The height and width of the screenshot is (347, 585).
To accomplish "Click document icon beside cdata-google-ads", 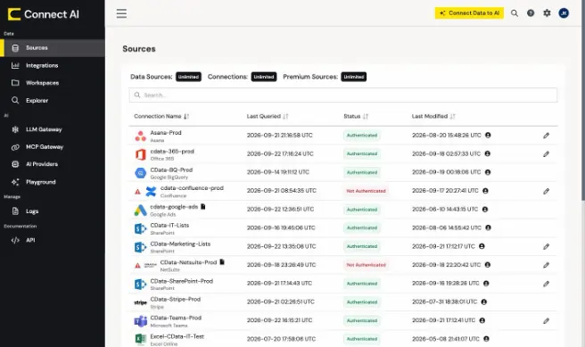I will coord(203,206).
